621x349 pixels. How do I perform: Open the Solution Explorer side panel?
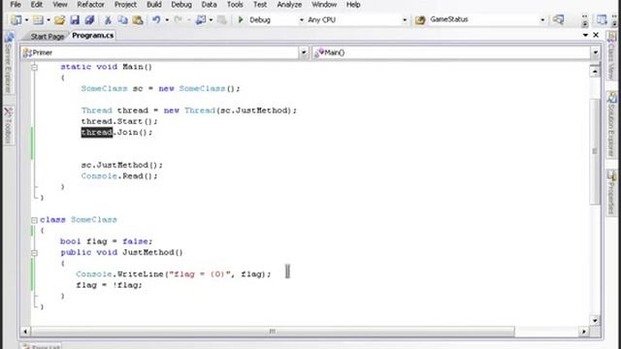[612, 125]
